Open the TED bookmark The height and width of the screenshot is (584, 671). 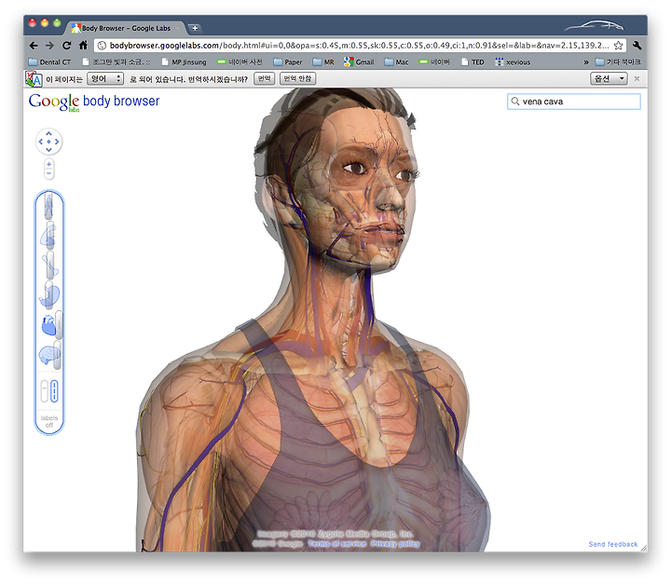coord(472,62)
